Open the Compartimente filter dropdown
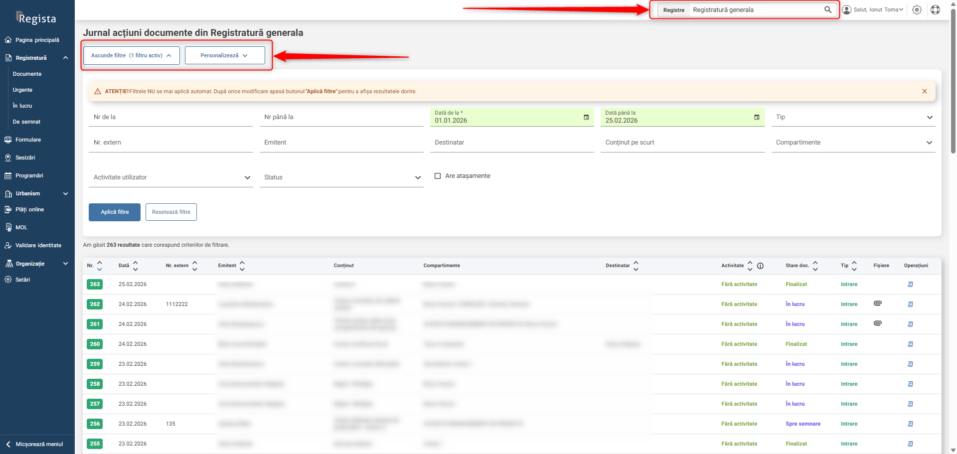The height and width of the screenshot is (454, 957). 853,143
